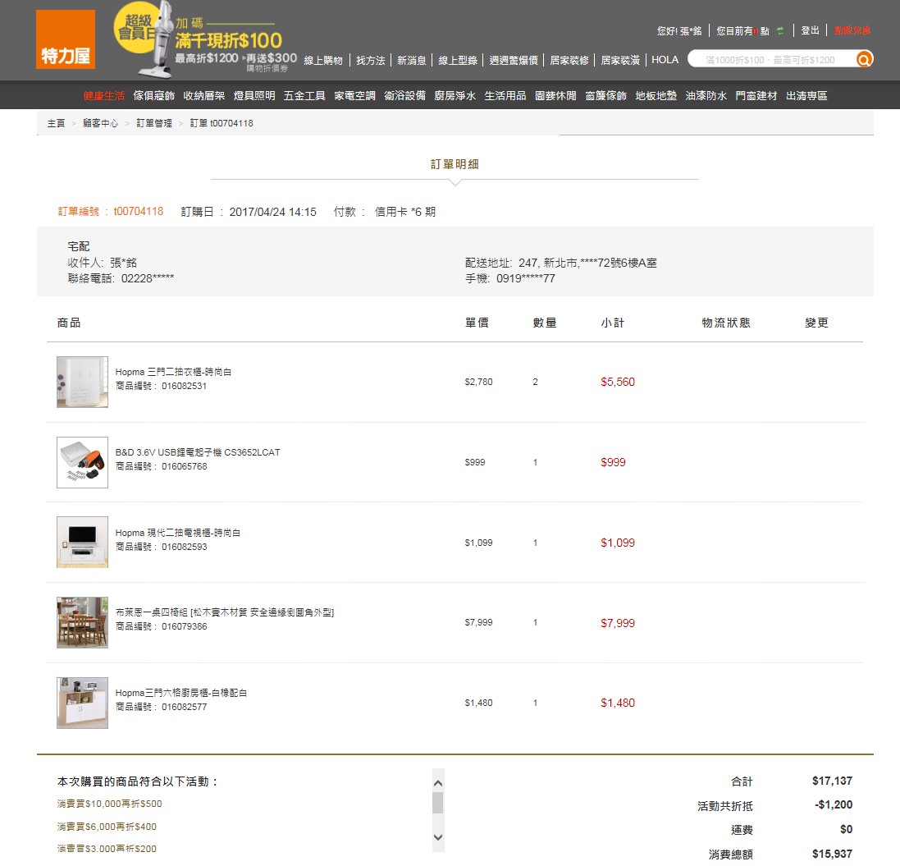This screenshot has width=900, height=866.
Task: Click the 訂單明細 page heading
Action: point(455,164)
